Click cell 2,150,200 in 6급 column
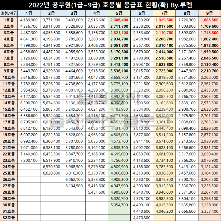 click(142, 20)
